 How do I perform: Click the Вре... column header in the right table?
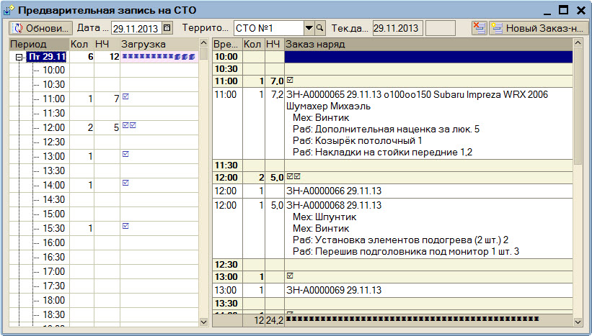(227, 44)
